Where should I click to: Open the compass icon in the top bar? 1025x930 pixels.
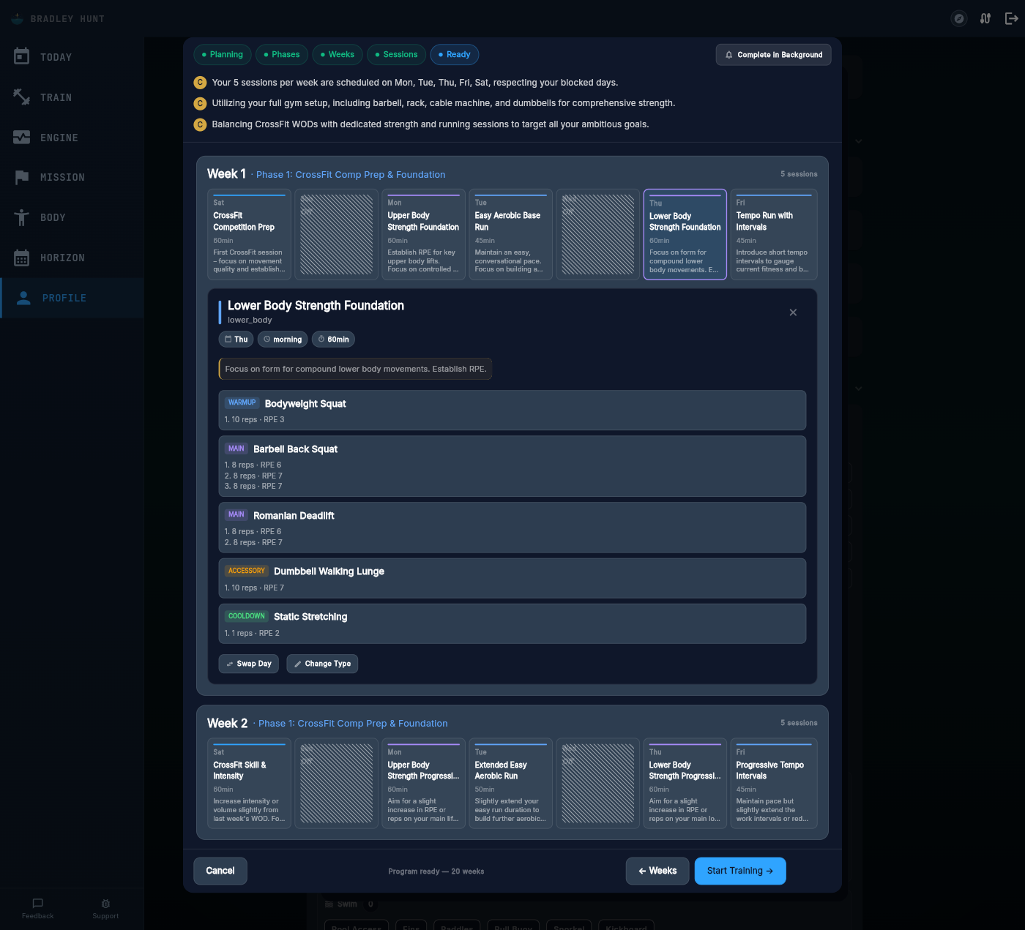tap(958, 18)
